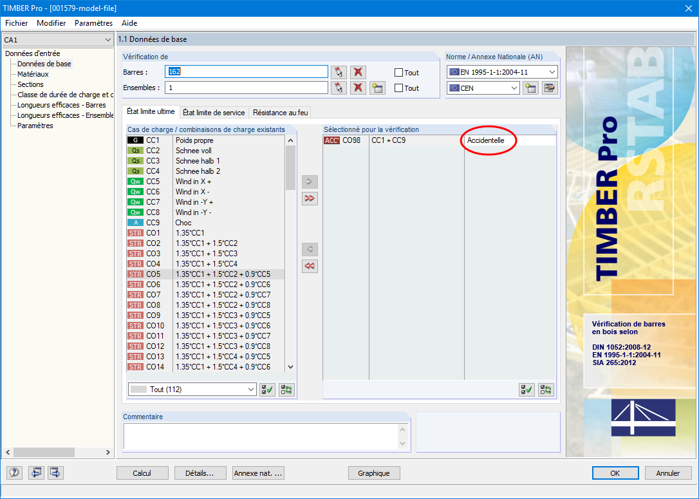Open the CA1 case dropdown

(57, 40)
